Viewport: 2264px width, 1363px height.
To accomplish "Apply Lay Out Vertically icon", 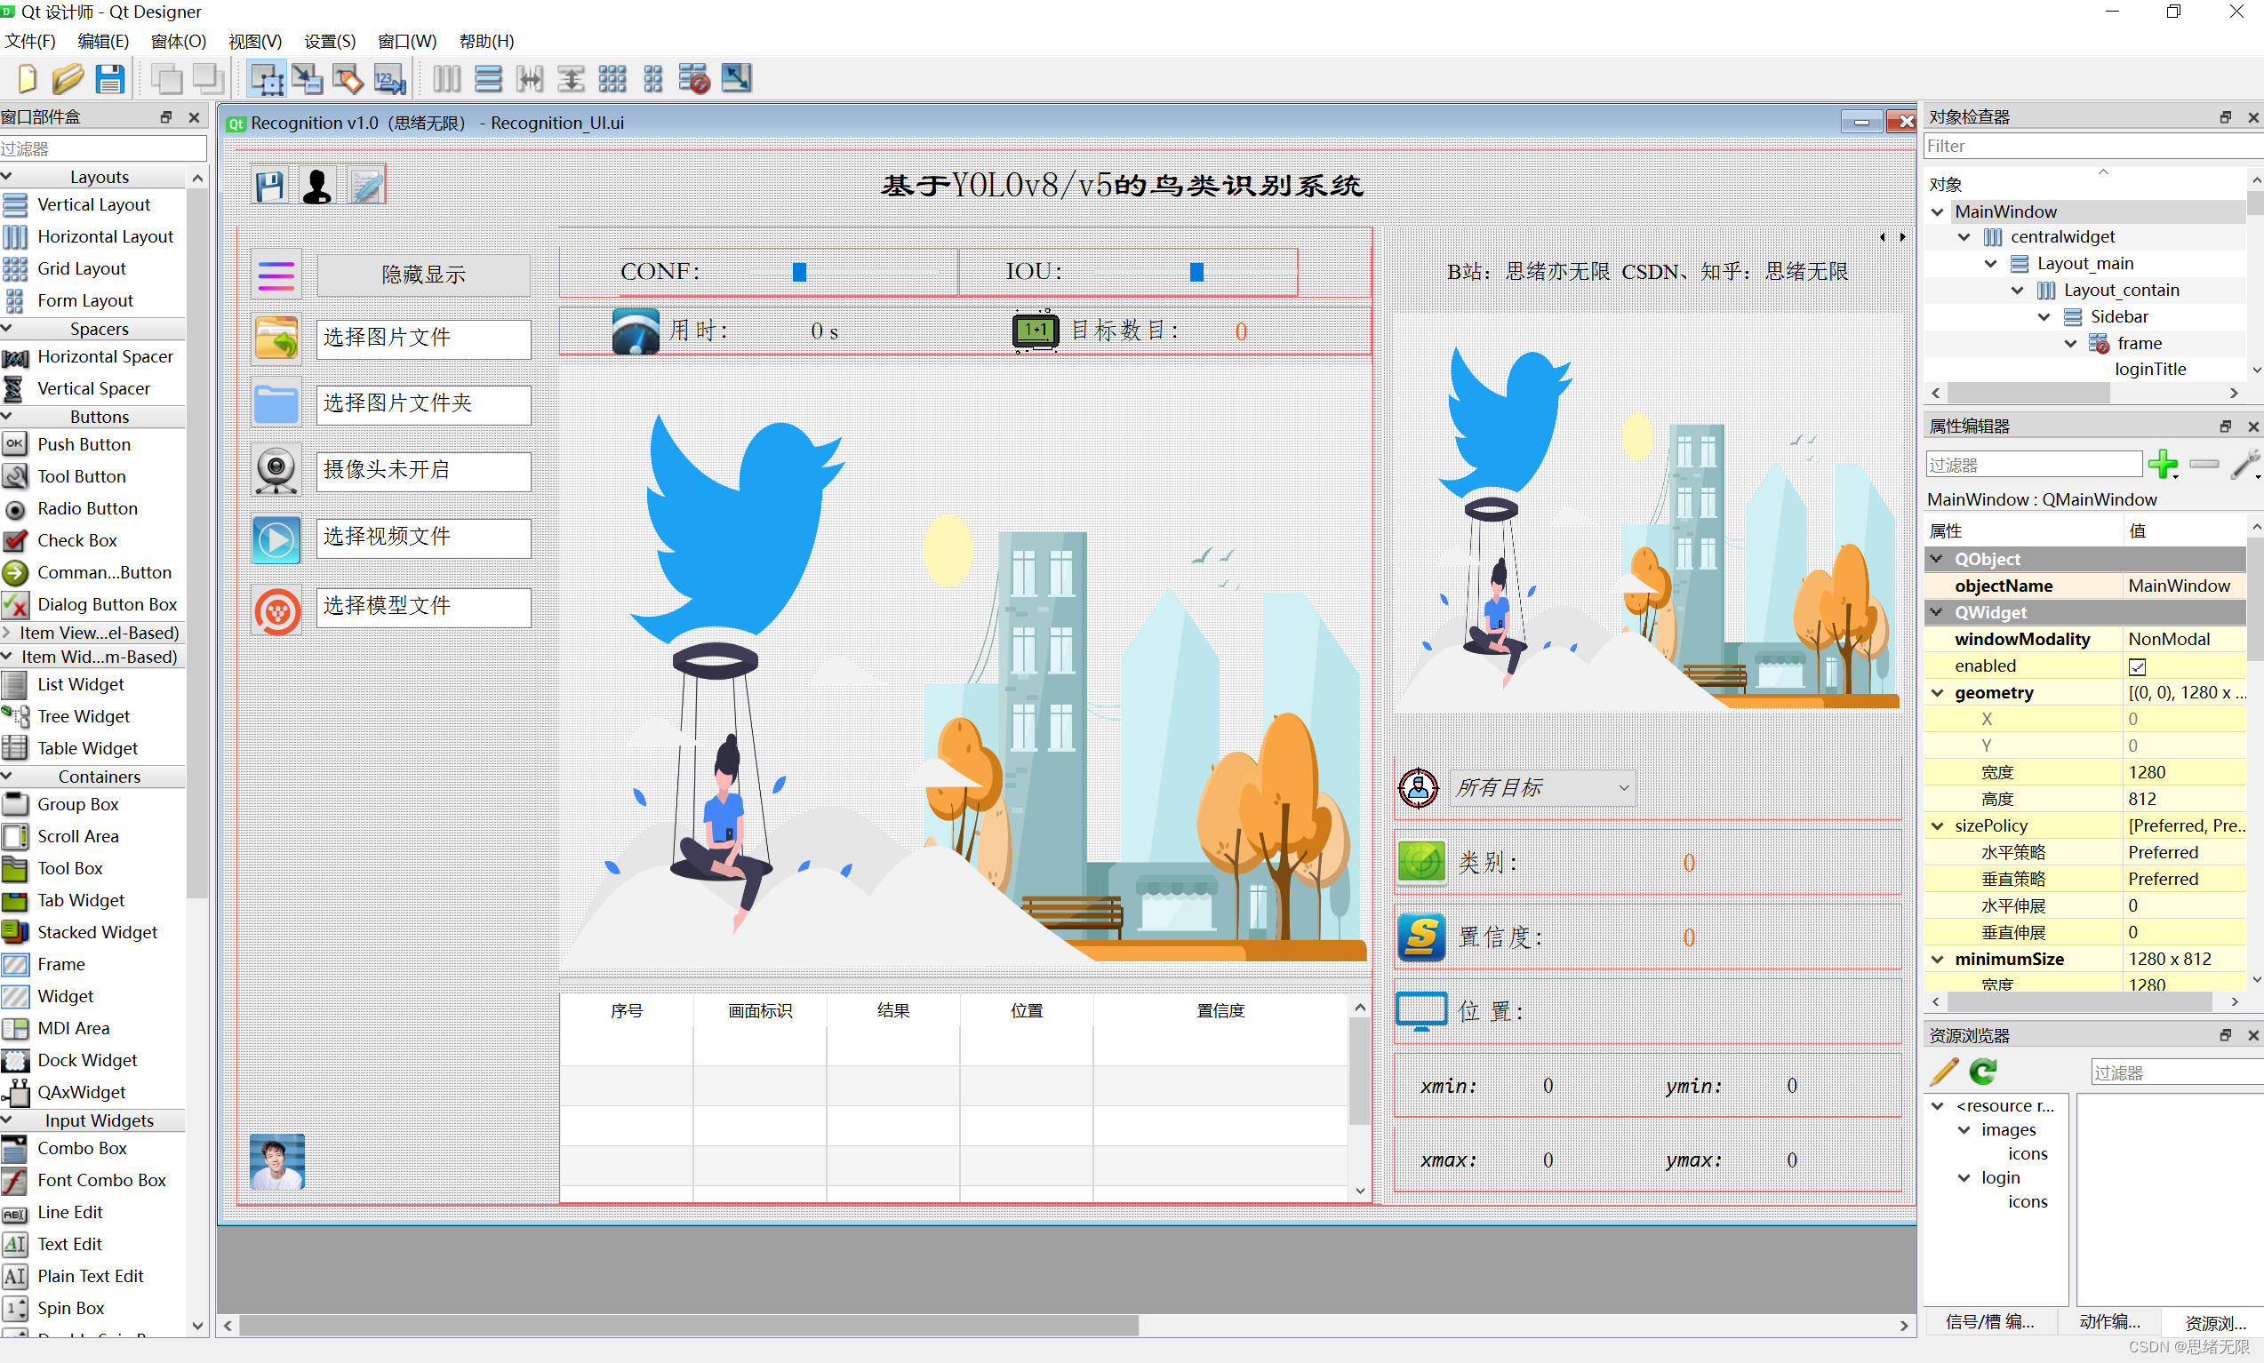I will click(488, 79).
